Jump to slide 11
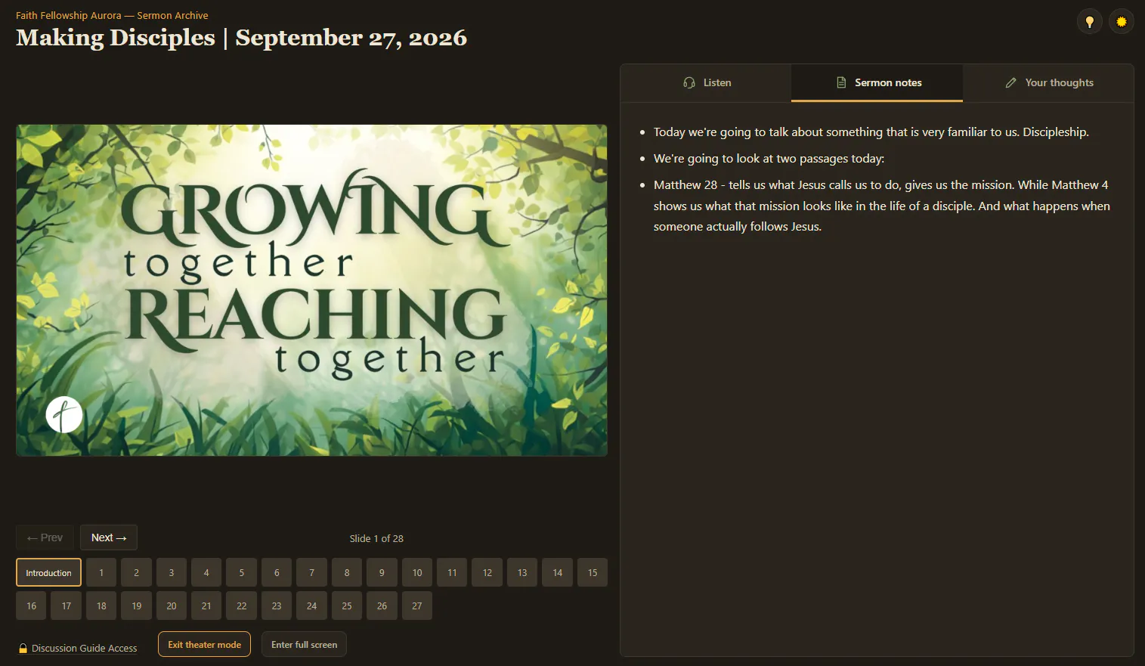This screenshot has height=666, width=1145. [x=452, y=572]
